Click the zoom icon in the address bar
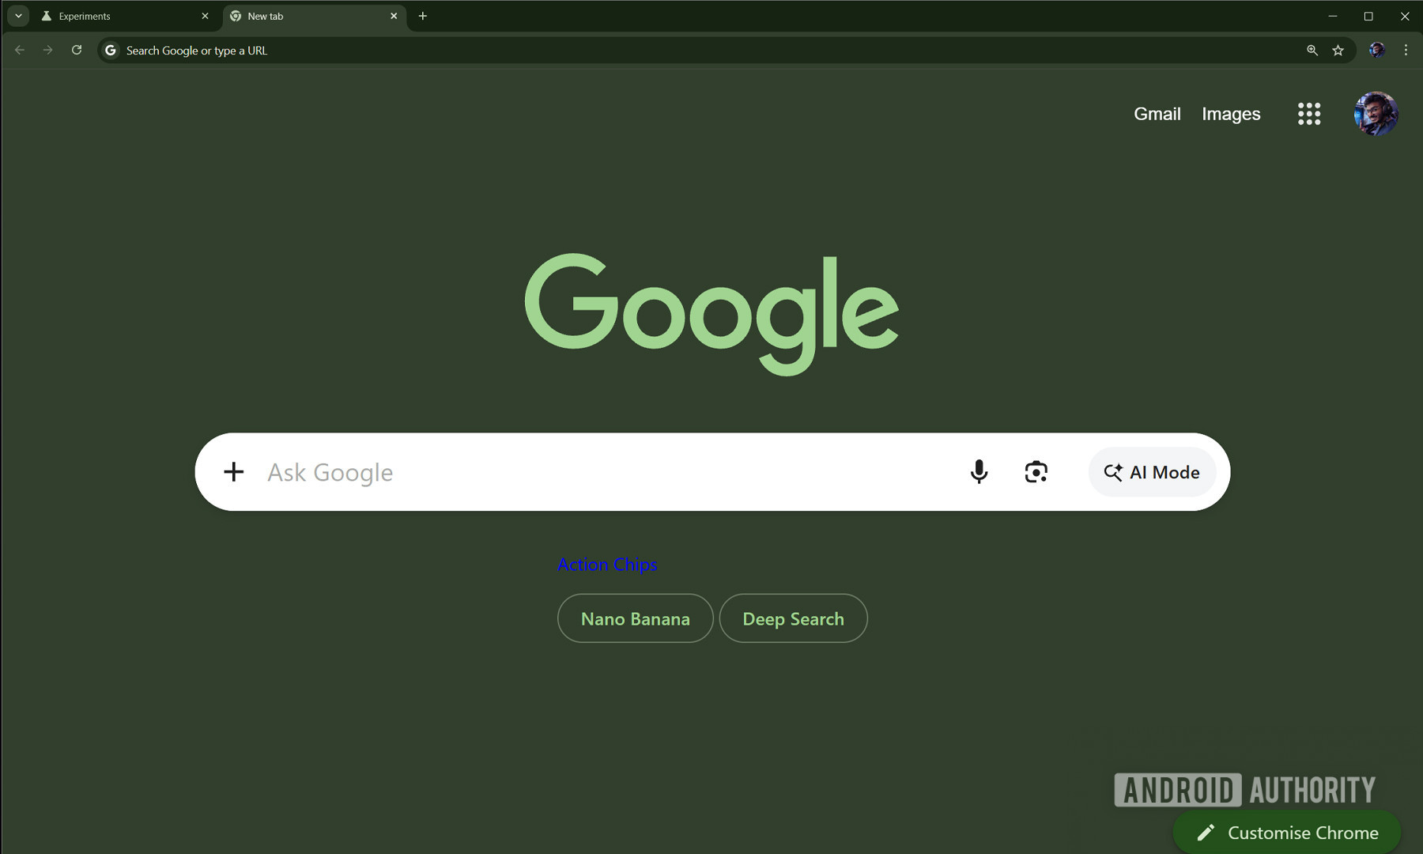 [1312, 50]
